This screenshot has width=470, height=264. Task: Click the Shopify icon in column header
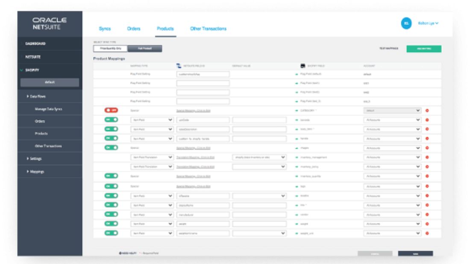[303, 66]
